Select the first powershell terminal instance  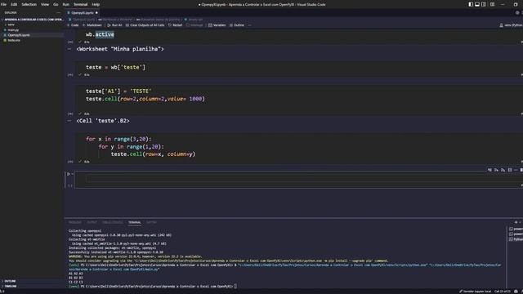(516, 229)
